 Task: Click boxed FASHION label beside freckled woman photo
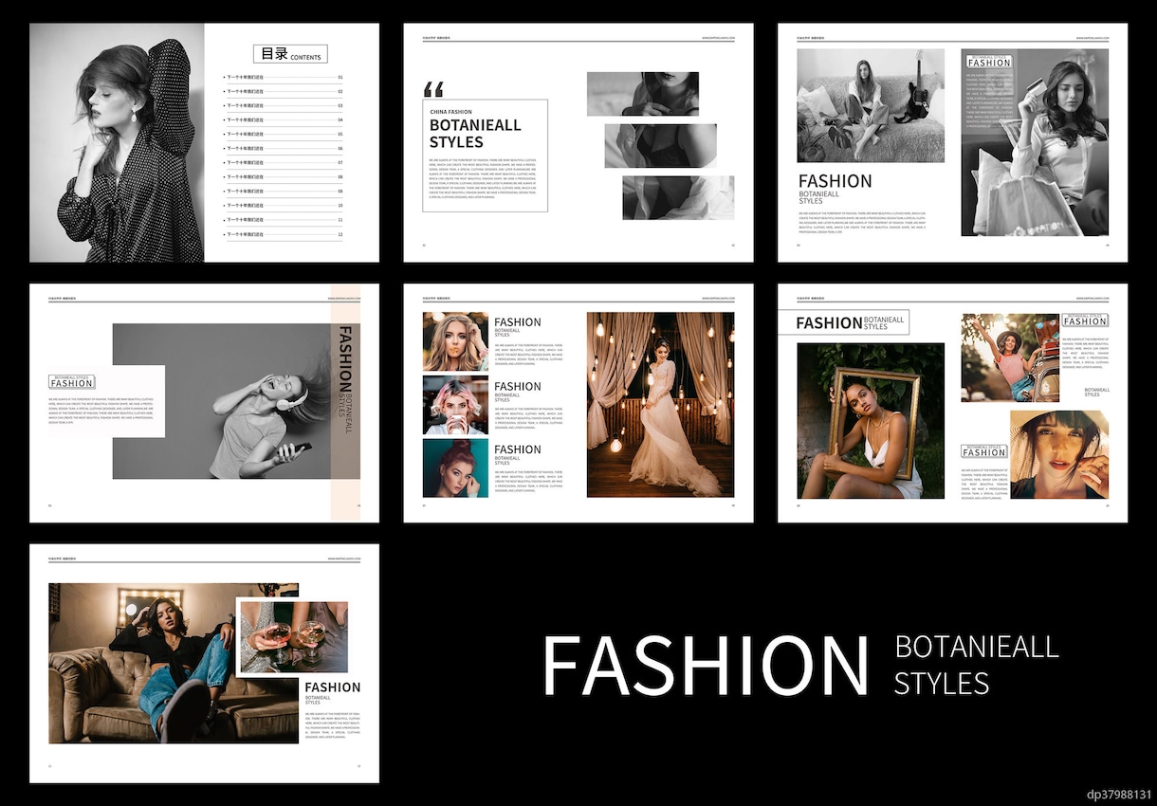[x=984, y=451]
